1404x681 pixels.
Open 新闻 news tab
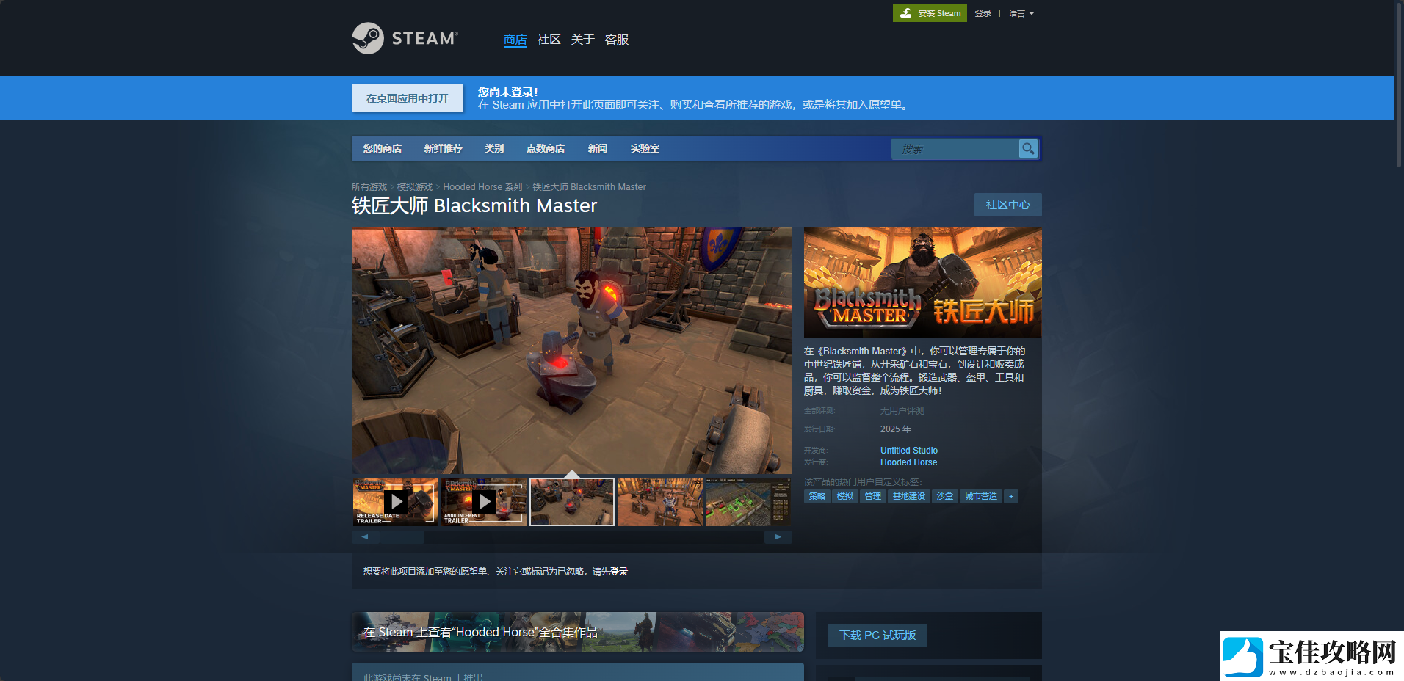pyautogui.click(x=597, y=148)
